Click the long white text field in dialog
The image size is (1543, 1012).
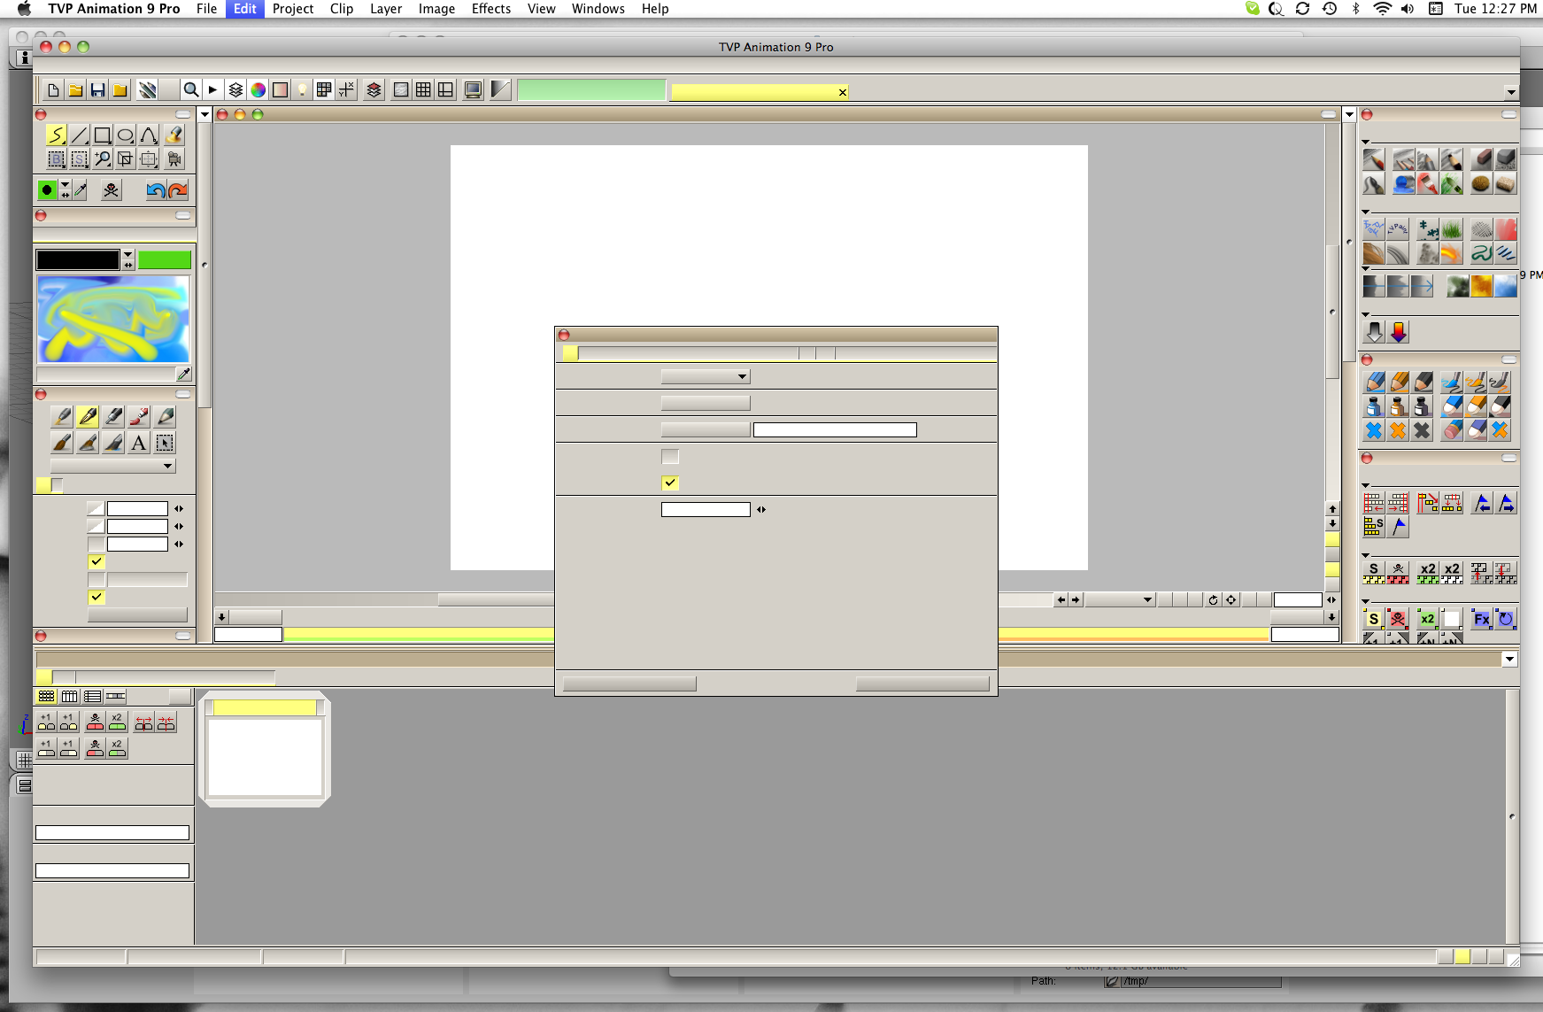(x=835, y=429)
